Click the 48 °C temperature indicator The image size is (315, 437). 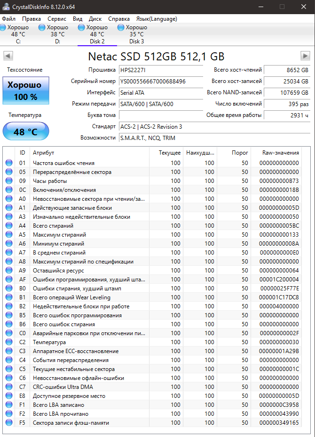point(25,132)
